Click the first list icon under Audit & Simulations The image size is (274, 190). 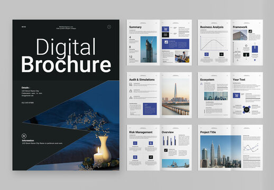tap(131, 84)
